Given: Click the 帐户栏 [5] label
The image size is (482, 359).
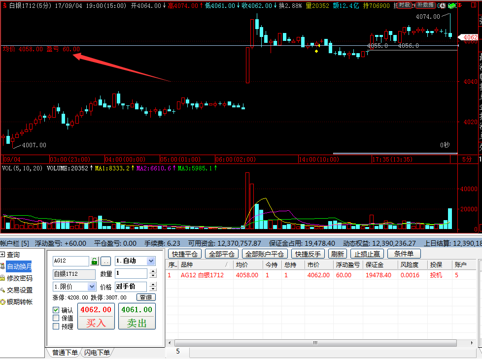Looking at the screenshot, I should 14,243.
